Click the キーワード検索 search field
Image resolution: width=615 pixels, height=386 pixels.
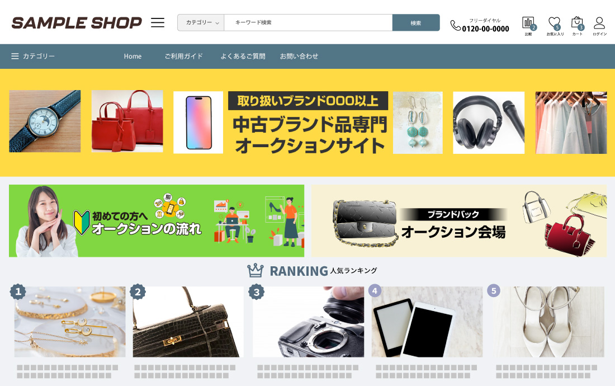coord(308,23)
